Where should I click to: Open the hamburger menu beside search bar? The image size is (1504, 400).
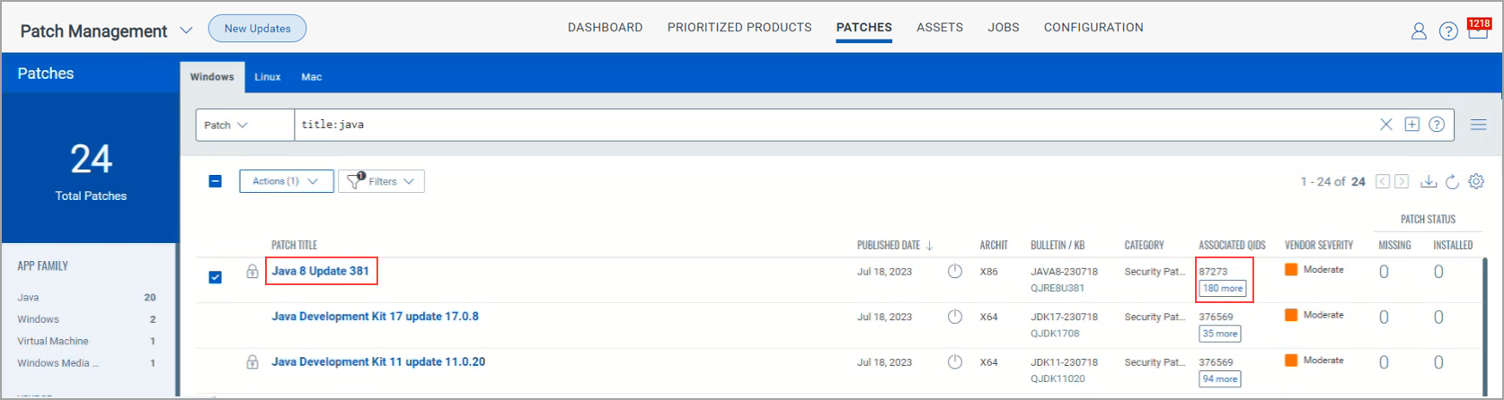coord(1478,125)
